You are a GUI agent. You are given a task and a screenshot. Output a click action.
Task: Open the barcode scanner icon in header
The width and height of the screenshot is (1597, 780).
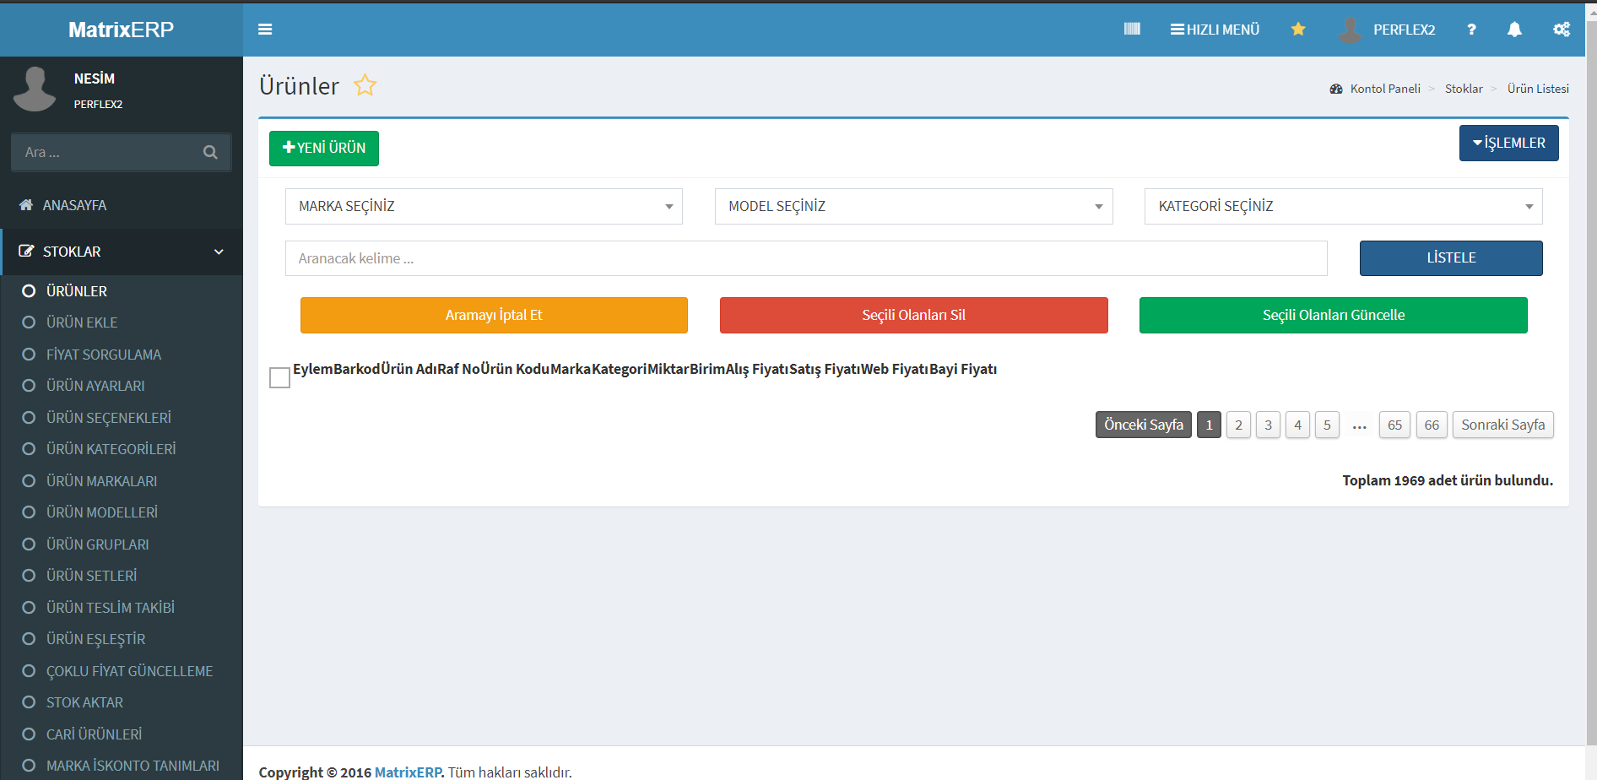coord(1132,30)
